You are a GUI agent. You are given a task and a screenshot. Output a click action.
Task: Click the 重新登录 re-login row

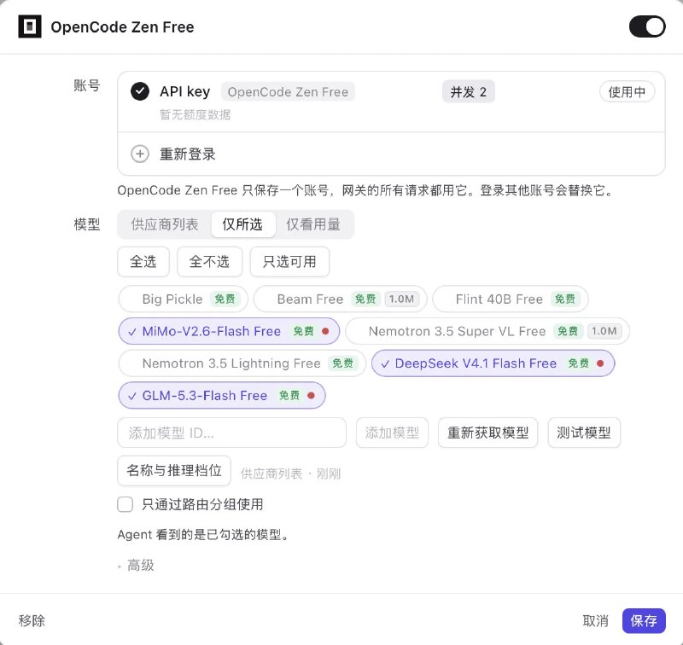point(391,154)
